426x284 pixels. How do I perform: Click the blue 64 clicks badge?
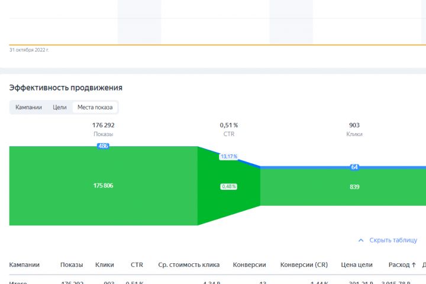point(354,167)
